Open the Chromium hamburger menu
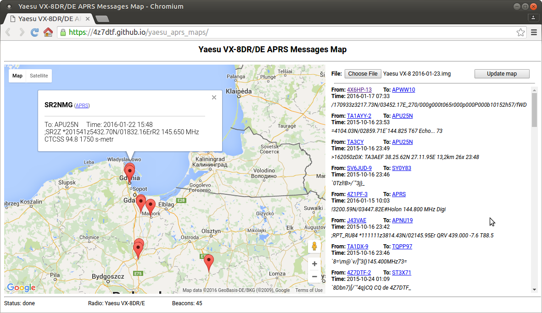Image resolution: width=542 pixels, height=313 pixels. 534,33
